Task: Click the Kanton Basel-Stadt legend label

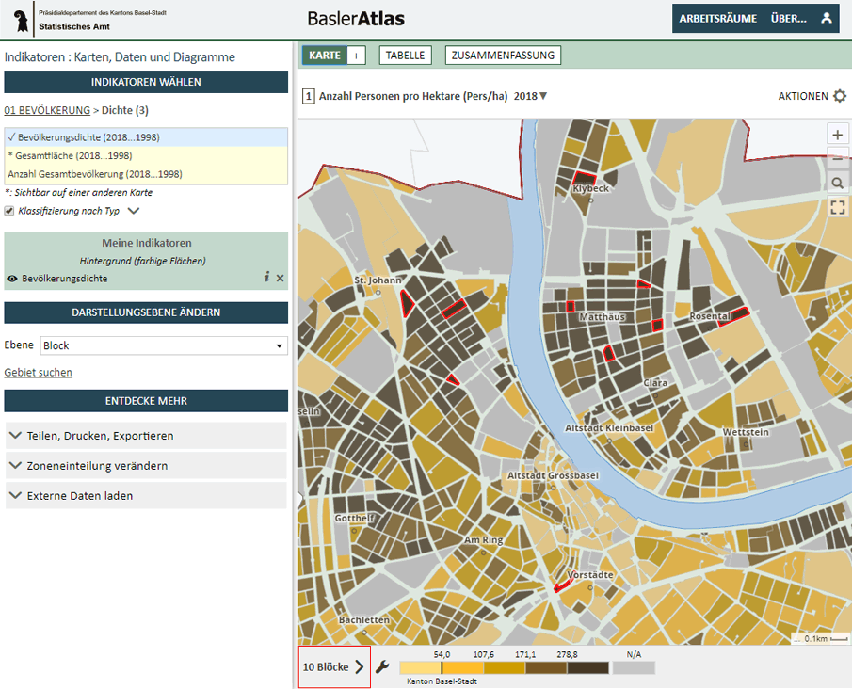Action: tap(442, 681)
